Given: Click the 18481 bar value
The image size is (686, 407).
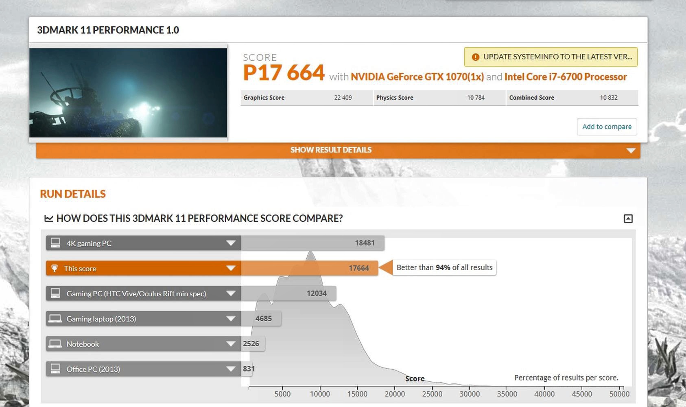Looking at the screenshot, I should pos(365,243).
